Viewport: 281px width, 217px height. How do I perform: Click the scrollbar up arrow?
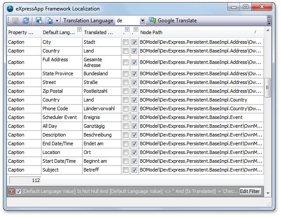pos(268,30)
